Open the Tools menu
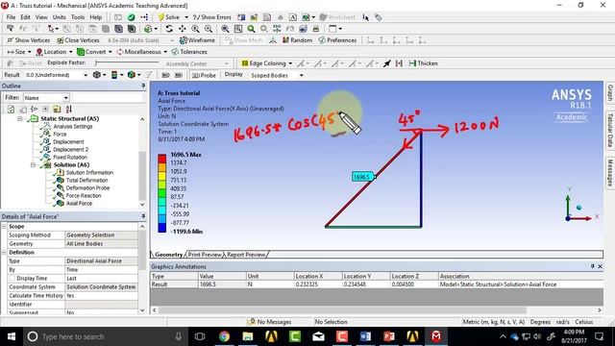 pos(78,17)
